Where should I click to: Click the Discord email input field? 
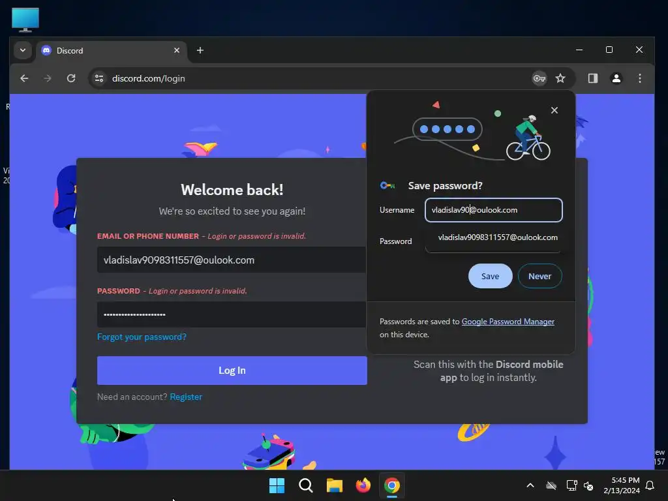232,260
